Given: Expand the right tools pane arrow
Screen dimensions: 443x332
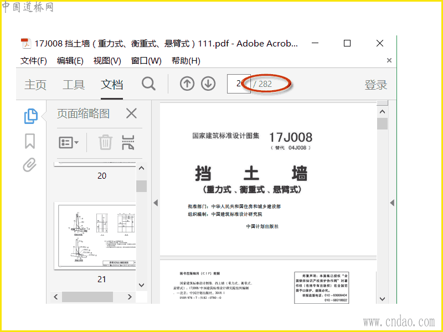Looking at the screenshot, I should coord(392,203).
